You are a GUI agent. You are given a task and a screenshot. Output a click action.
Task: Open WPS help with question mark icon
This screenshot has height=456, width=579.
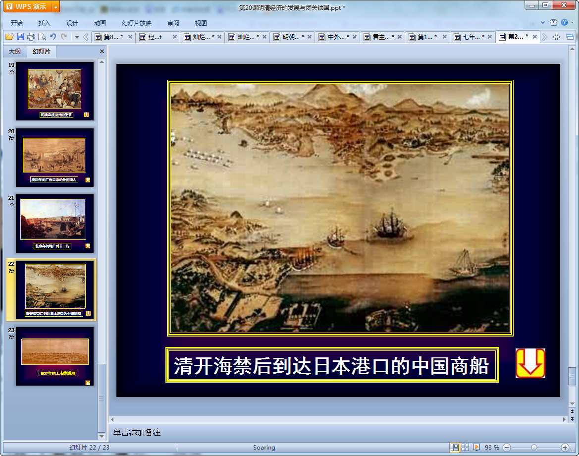coord(564,22)
